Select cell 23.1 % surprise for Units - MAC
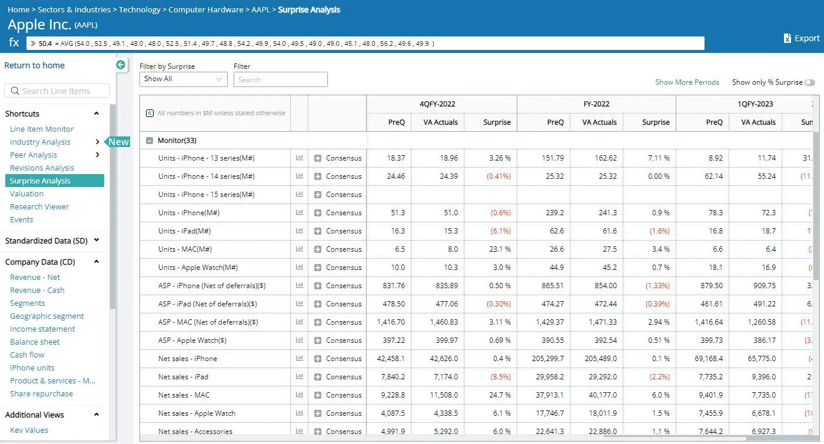This screenshot has height=444, width=824. (490, 249)
